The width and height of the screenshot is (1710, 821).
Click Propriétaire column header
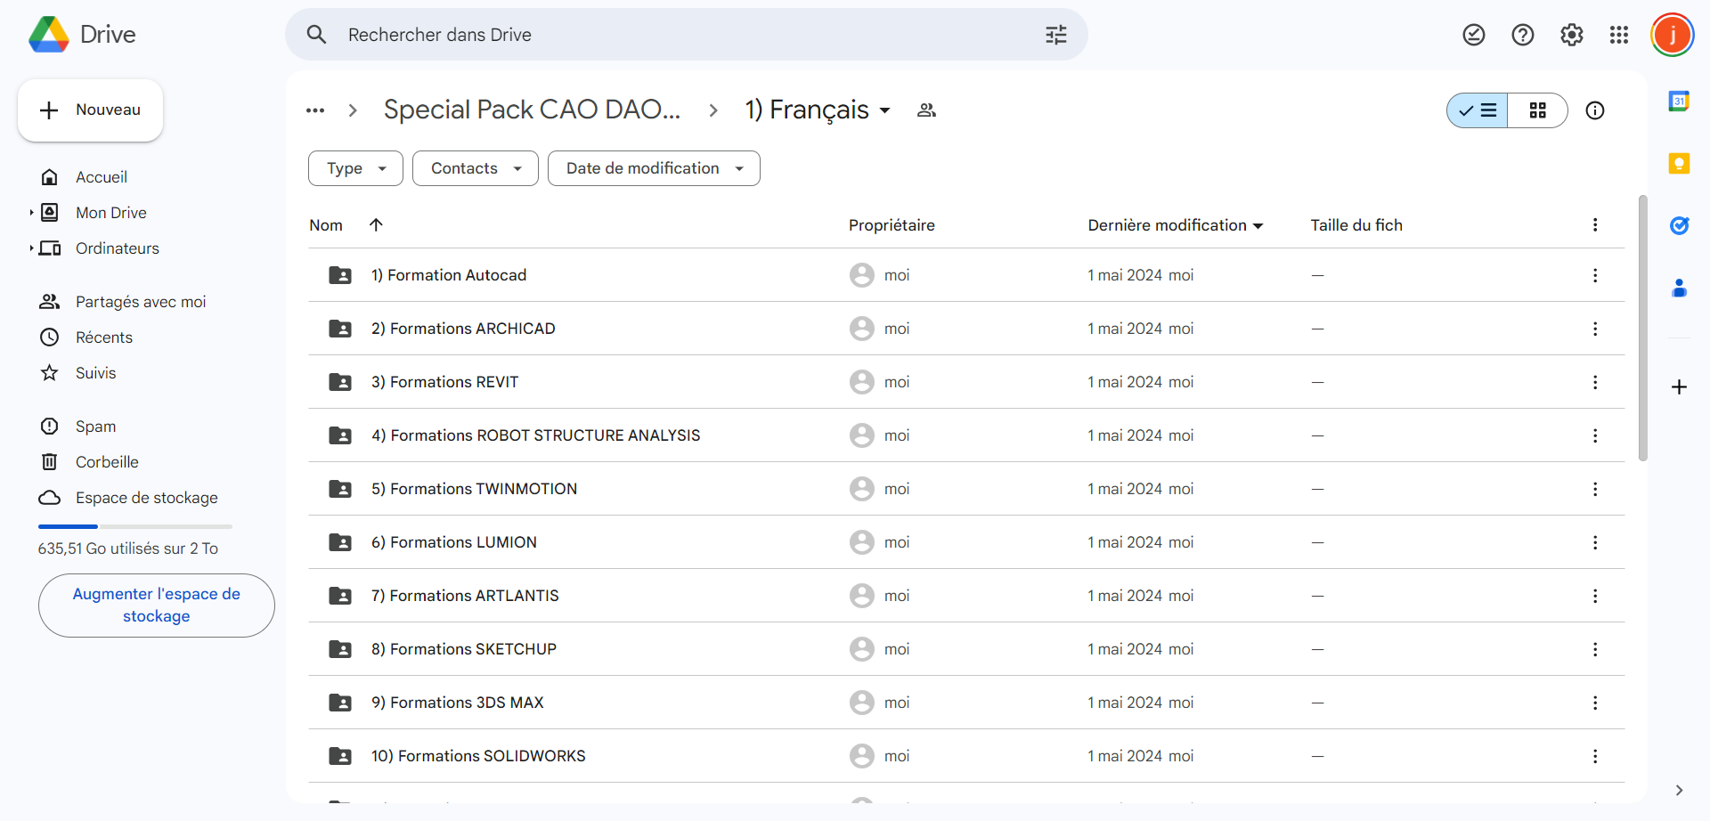892,225
